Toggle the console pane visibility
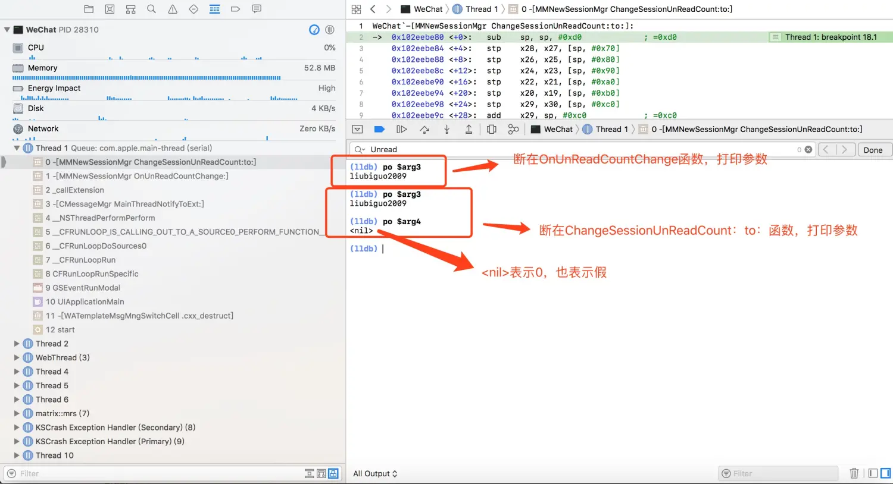893x484 pixels. coord(886,473)
